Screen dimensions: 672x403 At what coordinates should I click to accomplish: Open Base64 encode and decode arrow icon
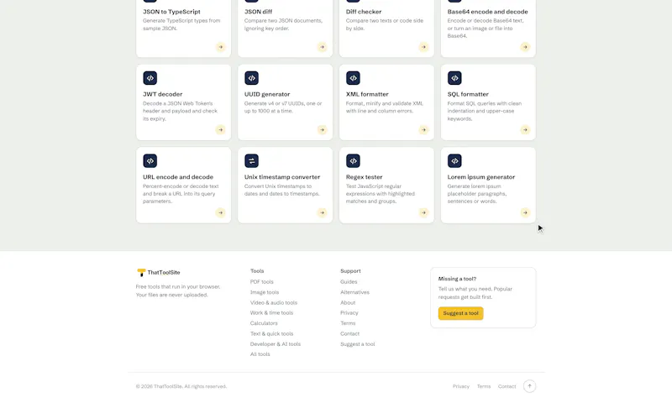(526, 47)
